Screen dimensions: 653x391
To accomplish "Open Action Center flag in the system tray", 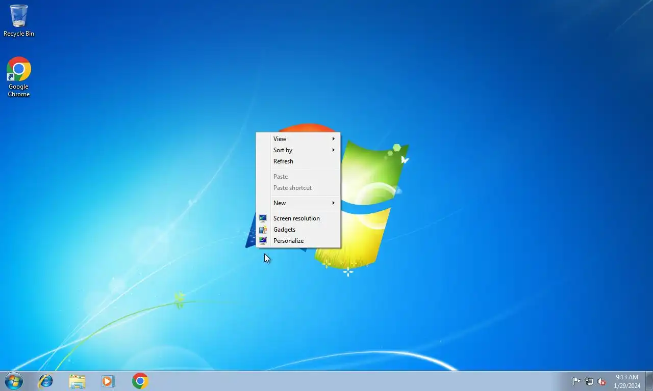I will (x=576, y=381).
